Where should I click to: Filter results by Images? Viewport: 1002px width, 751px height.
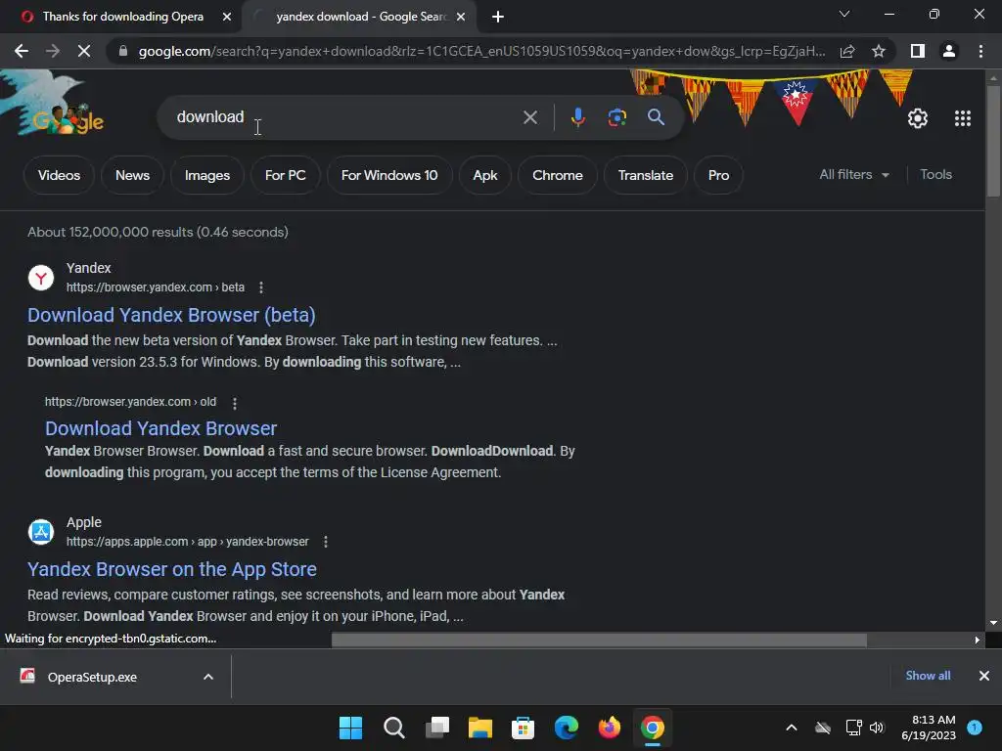[x=207, y=175]
